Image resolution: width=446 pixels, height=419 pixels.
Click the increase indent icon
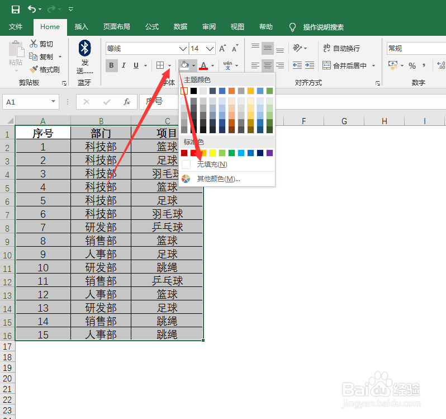(310, 65)
